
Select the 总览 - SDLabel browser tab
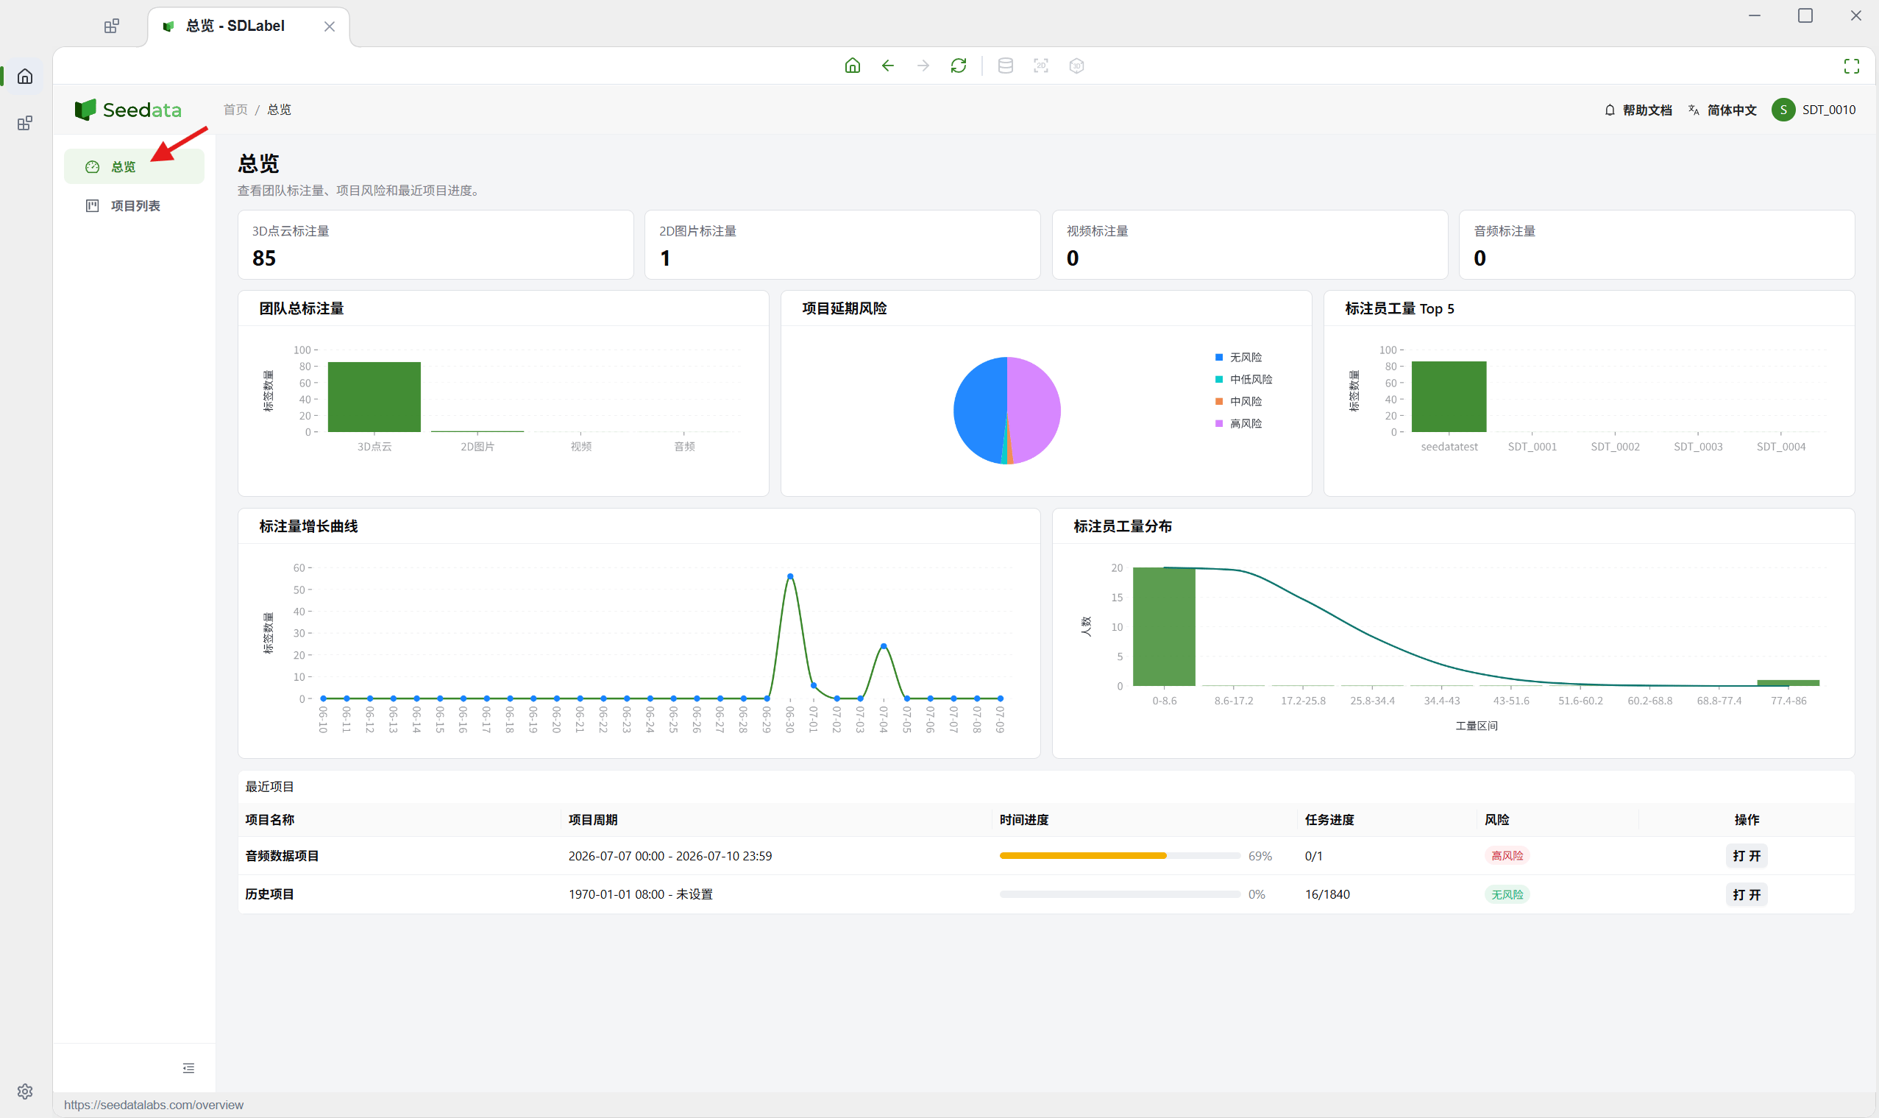(249, 26)
